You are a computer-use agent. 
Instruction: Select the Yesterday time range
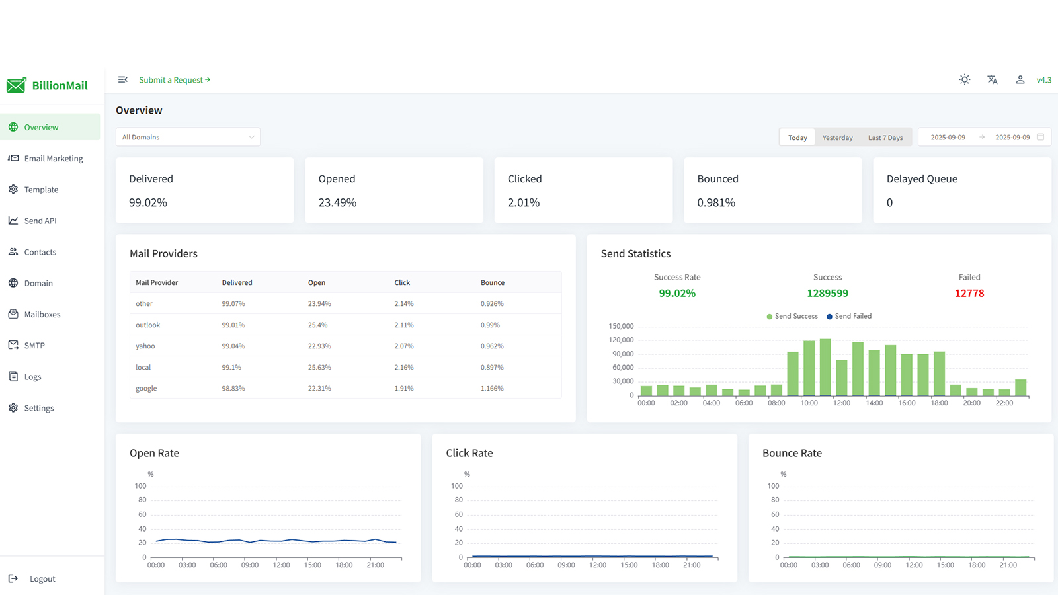(x=837, y=138)
